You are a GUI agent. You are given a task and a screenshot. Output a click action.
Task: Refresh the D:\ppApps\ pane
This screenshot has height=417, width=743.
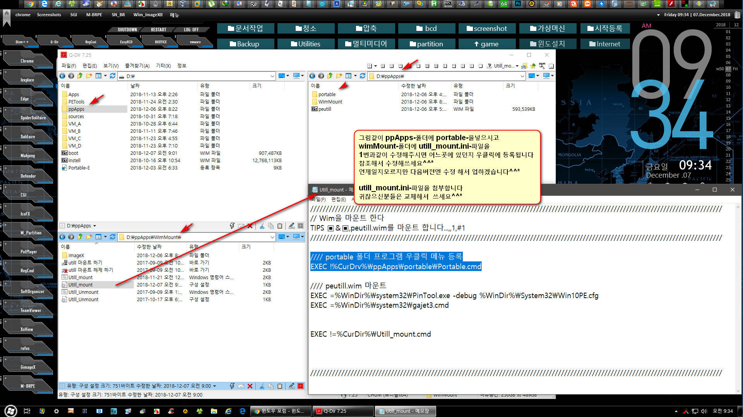click(x=363, y=76)
